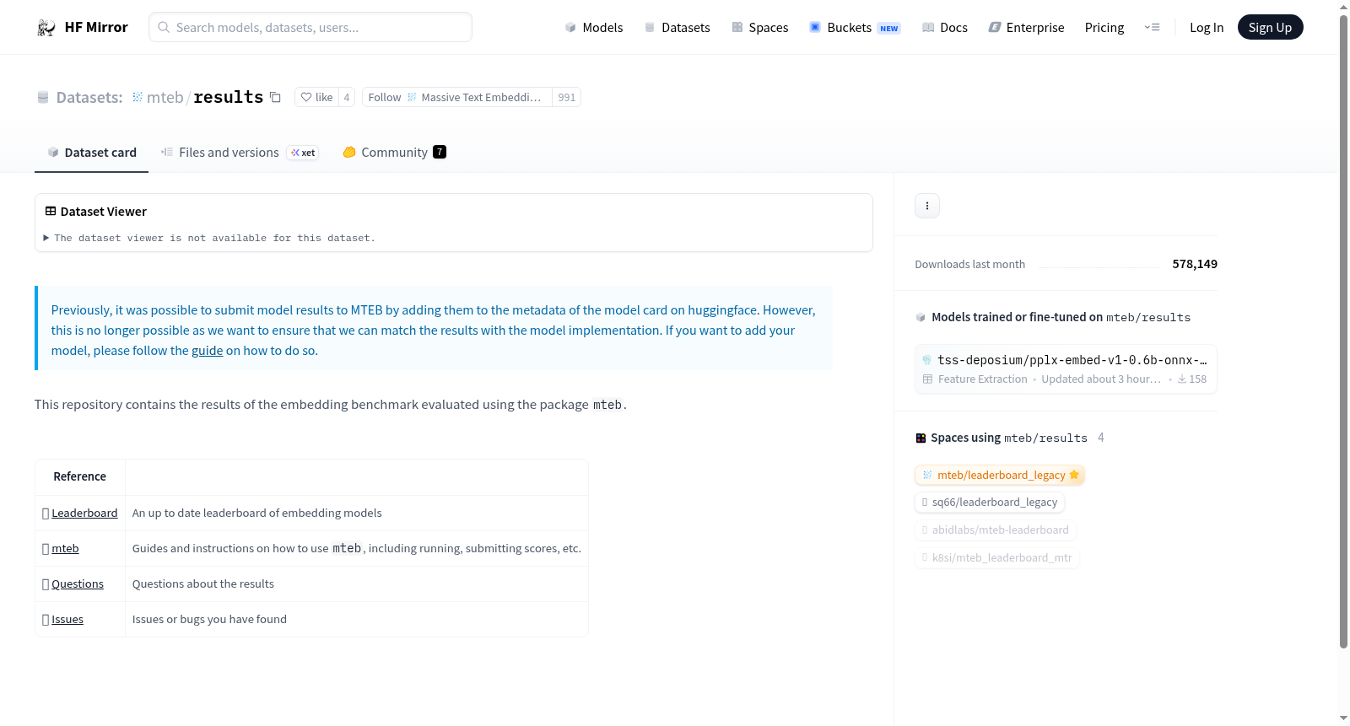Open the Leaderboard reference link

(84, 513)
